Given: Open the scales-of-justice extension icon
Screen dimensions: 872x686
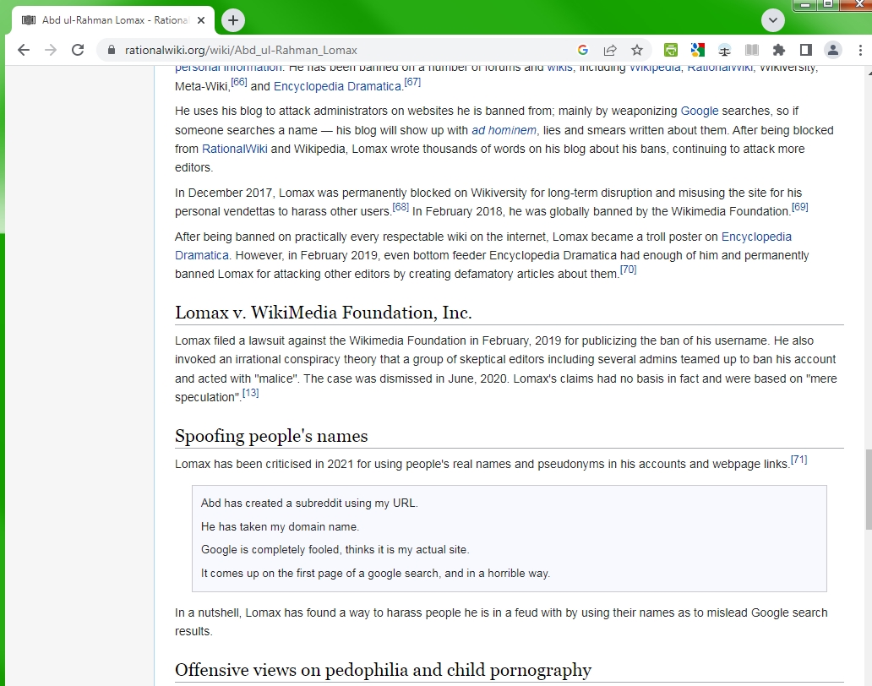Looking at the screenshot, I should click(x=724, y=50).
